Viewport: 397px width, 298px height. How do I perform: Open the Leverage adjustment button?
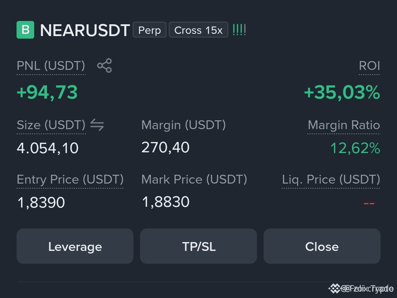(75, 246)
